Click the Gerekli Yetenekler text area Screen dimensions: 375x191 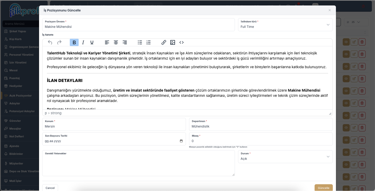coord(139,163)
